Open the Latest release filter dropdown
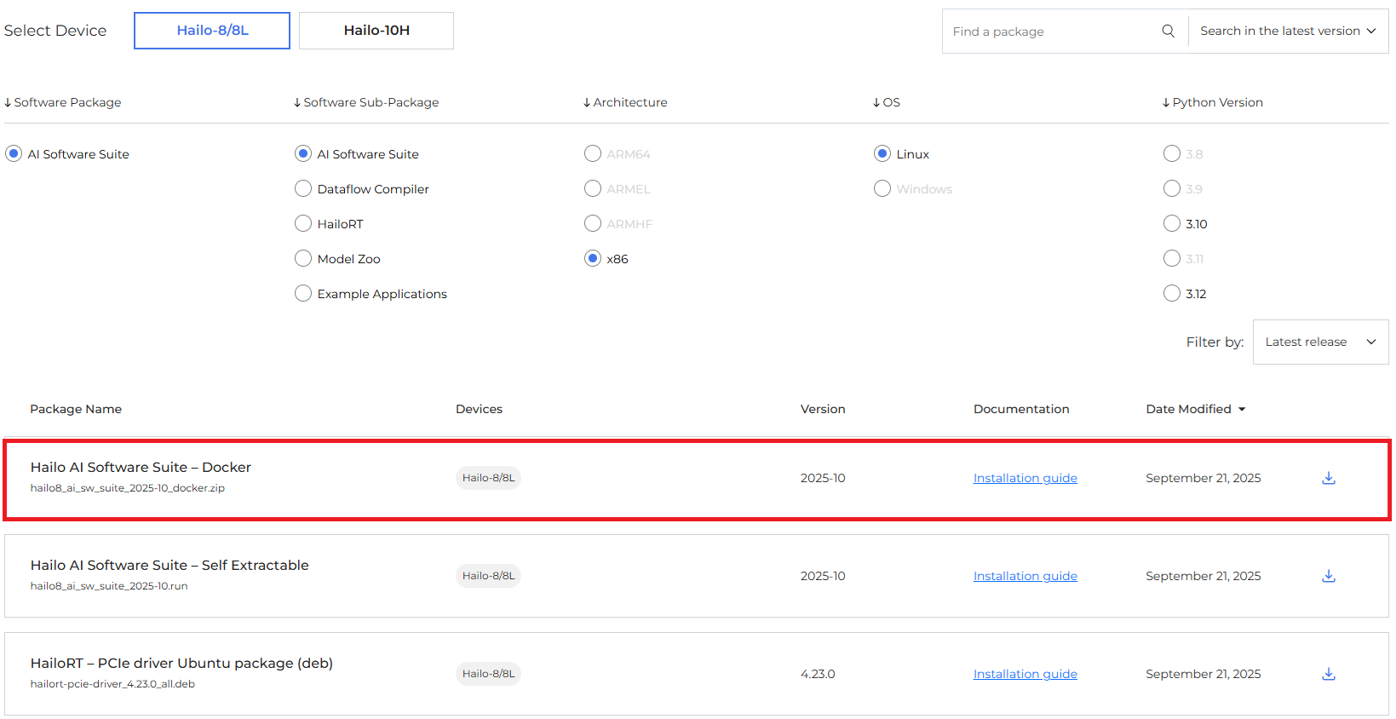The height and width of the screenshot is (719, 1396). click(1320, 342)
